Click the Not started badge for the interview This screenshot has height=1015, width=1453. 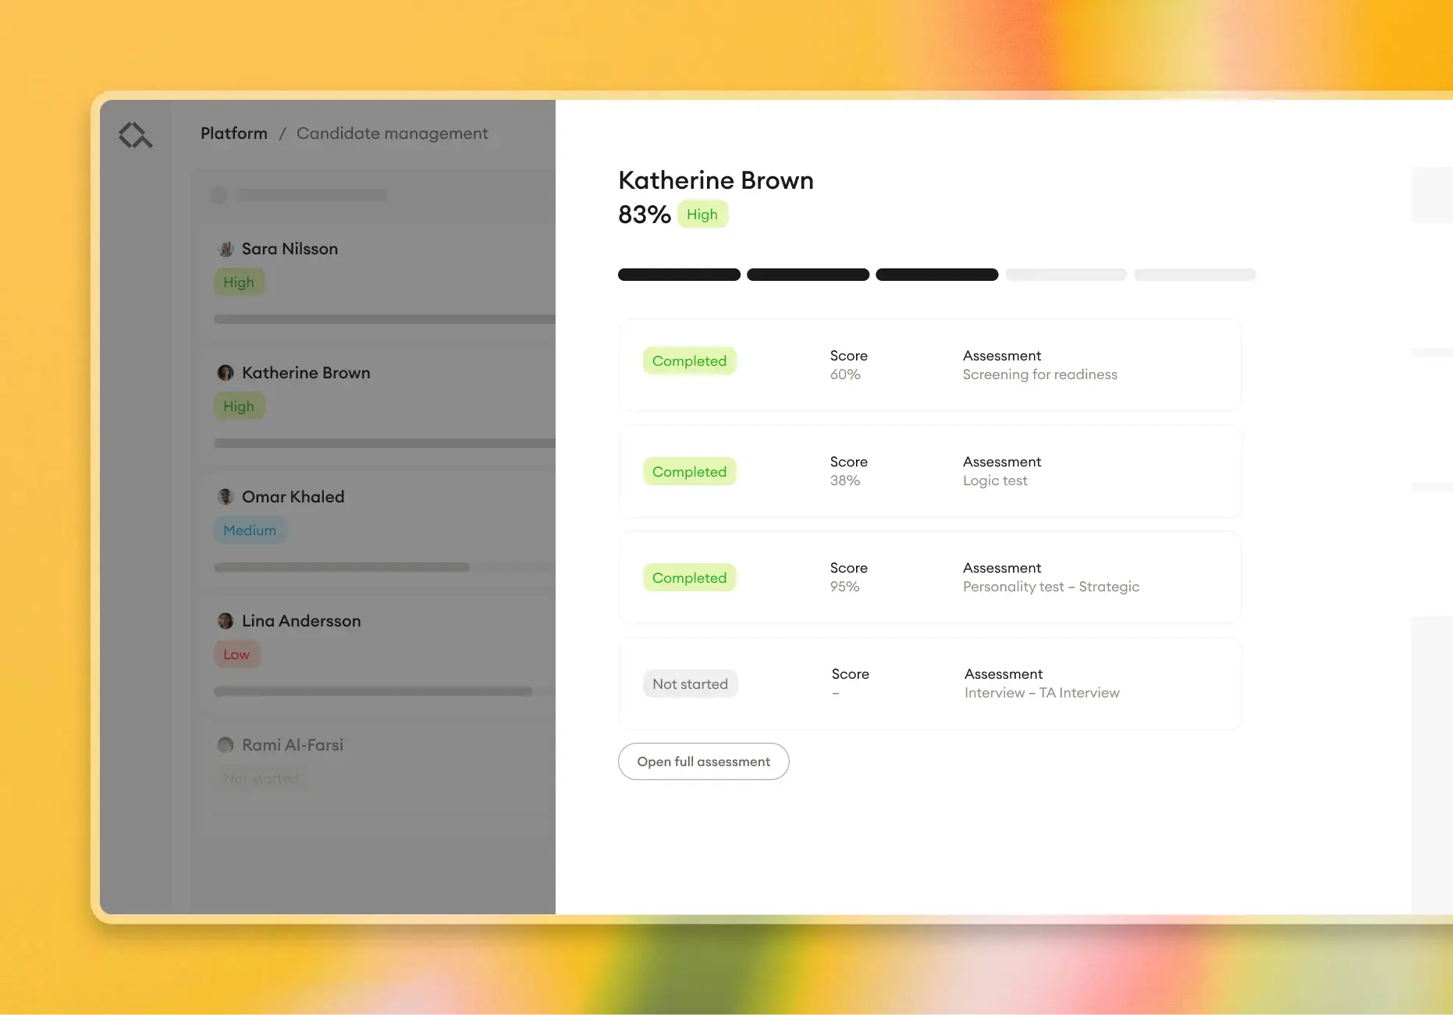point(689,683)
